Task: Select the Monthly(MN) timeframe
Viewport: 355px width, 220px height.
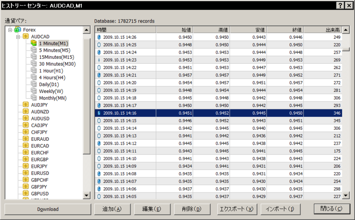Action: (x=53, y=98)
